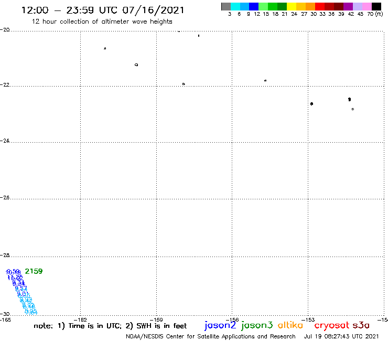
Task: Click the '12 hour collection of altimeter wave heights' subtitle
Action: 102,22
